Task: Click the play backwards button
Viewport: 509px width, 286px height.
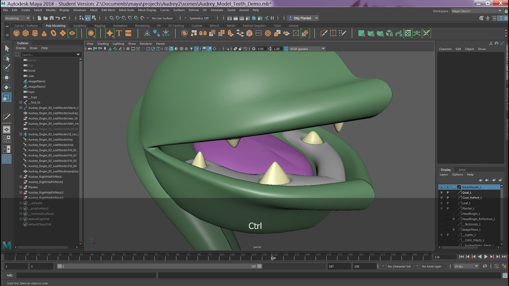Action: coord(480,257)
